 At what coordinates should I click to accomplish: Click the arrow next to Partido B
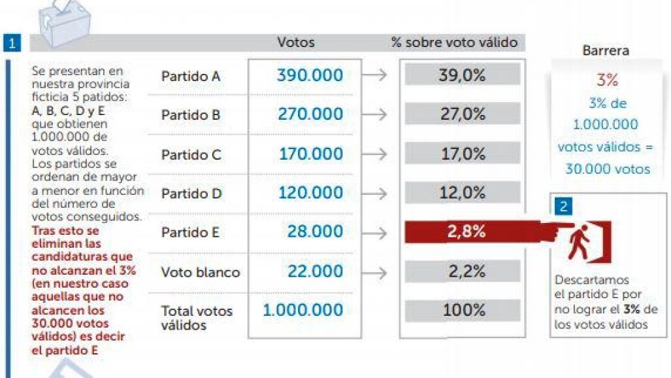click(374, 115)
